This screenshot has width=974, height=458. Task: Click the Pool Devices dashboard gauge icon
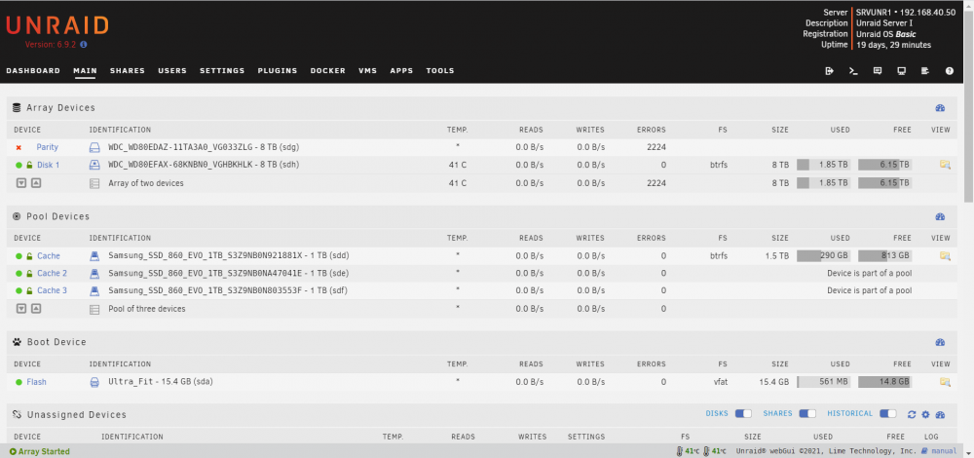coord(940,217)
